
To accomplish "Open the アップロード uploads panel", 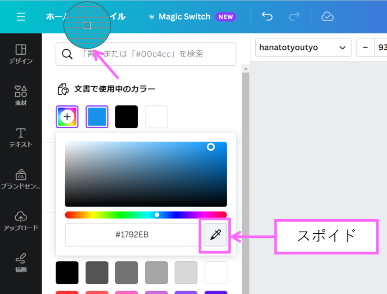I will click(21, 220).
